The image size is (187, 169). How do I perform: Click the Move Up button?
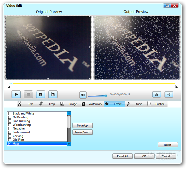pyautogui.click(x=82, y=125)
